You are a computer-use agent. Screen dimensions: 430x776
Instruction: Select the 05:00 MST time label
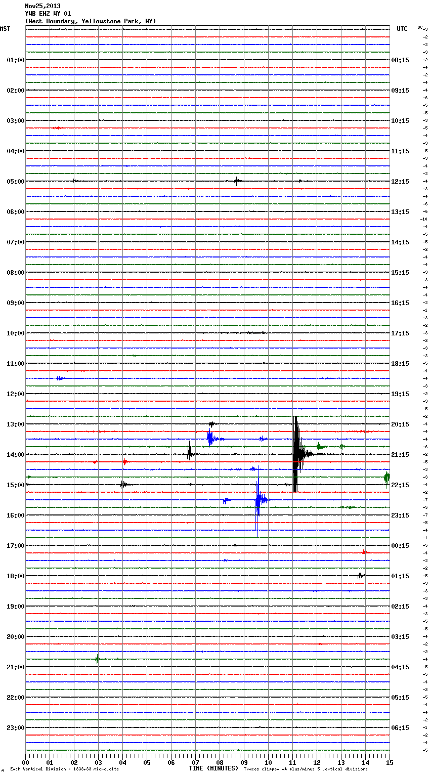[x=16, y=181]
